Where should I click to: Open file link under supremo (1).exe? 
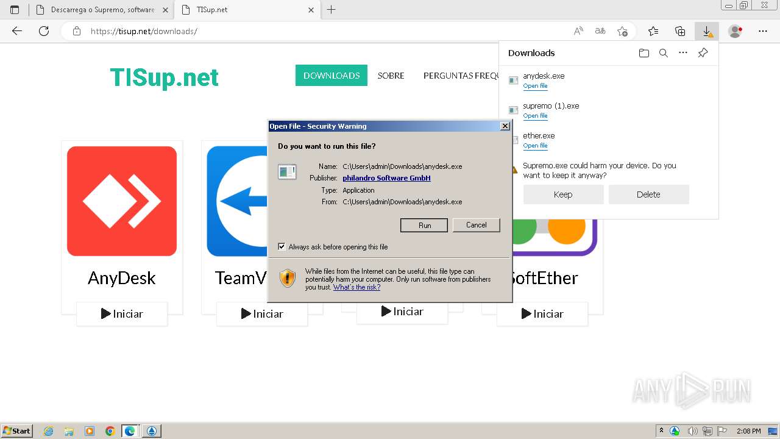pos(535,116)
